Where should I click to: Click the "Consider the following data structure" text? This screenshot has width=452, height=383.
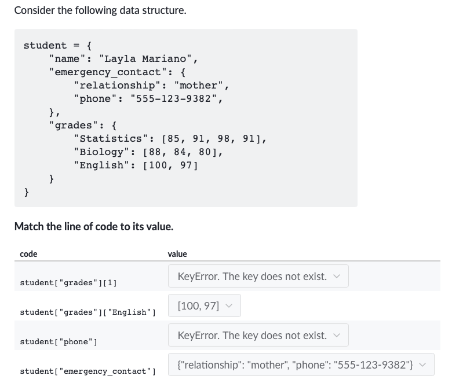100,10
